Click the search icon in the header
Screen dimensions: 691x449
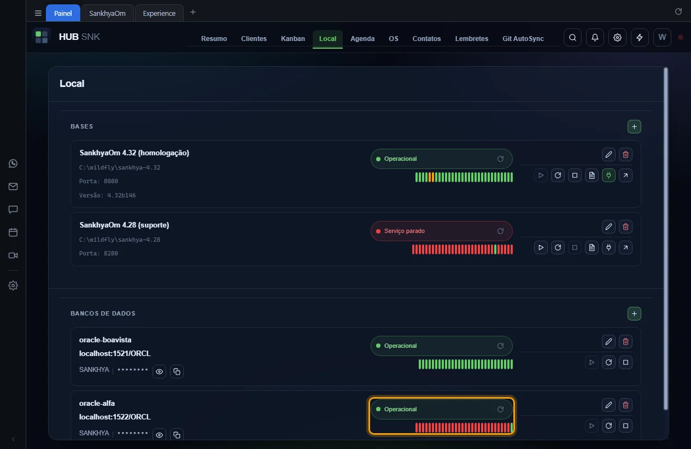(x=572, y=38)
